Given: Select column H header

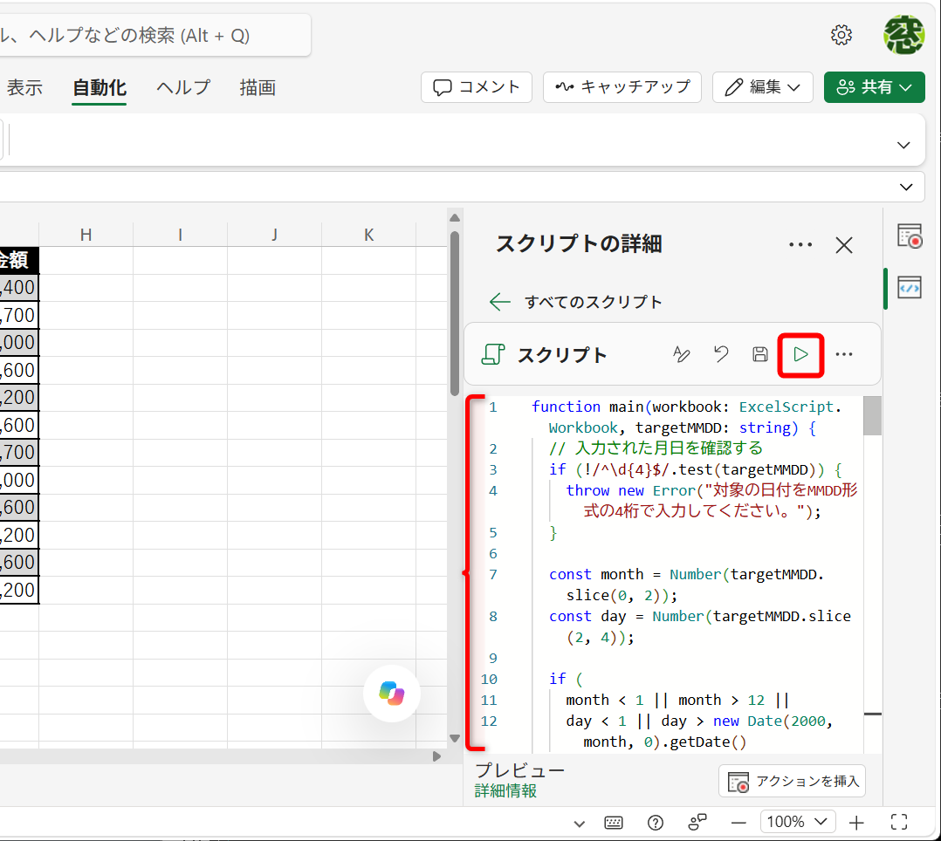Looking at the screenshot, I should click(x=86, y=235).
